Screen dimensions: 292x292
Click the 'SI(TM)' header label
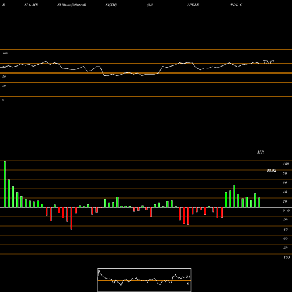111,5
